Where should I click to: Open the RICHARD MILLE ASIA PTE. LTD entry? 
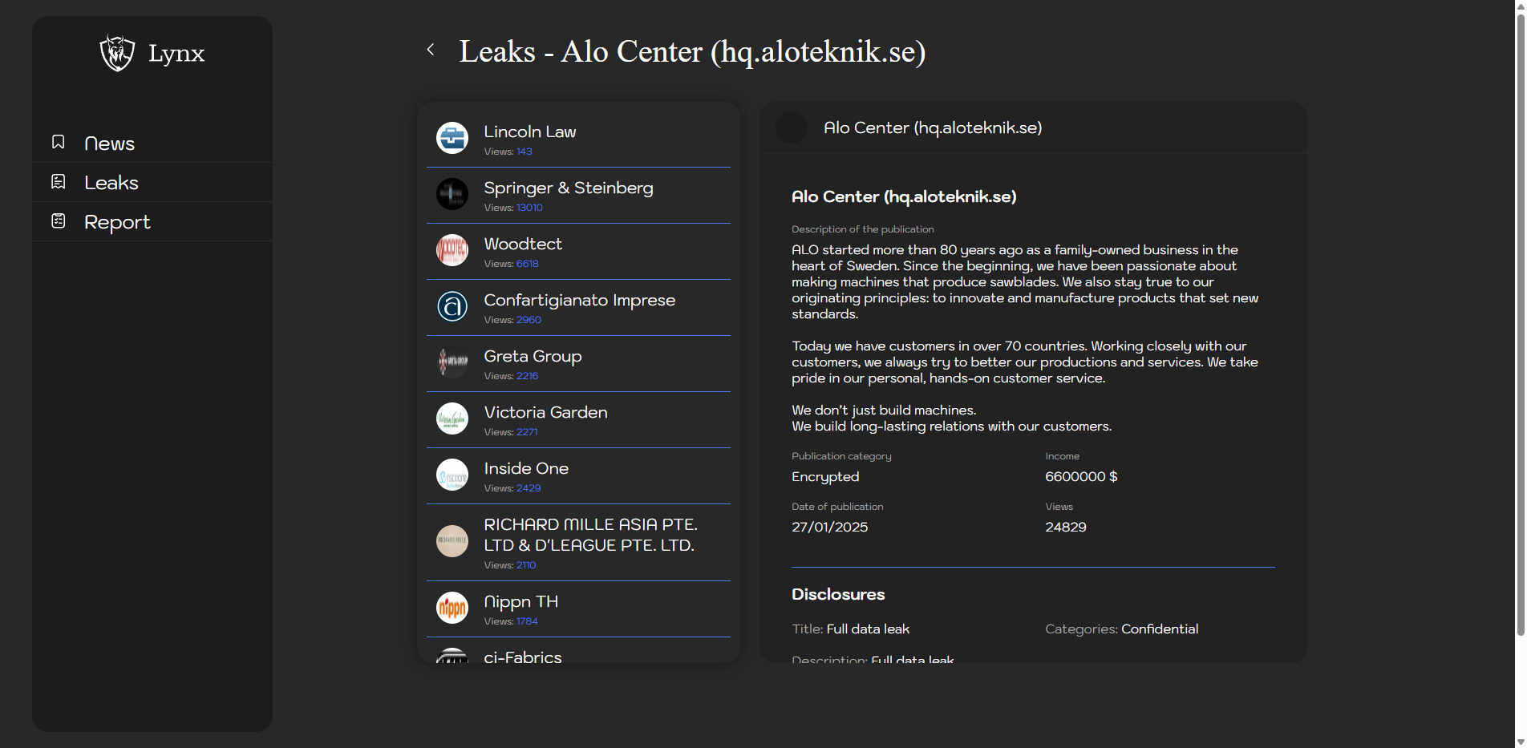tap(590, 535)
